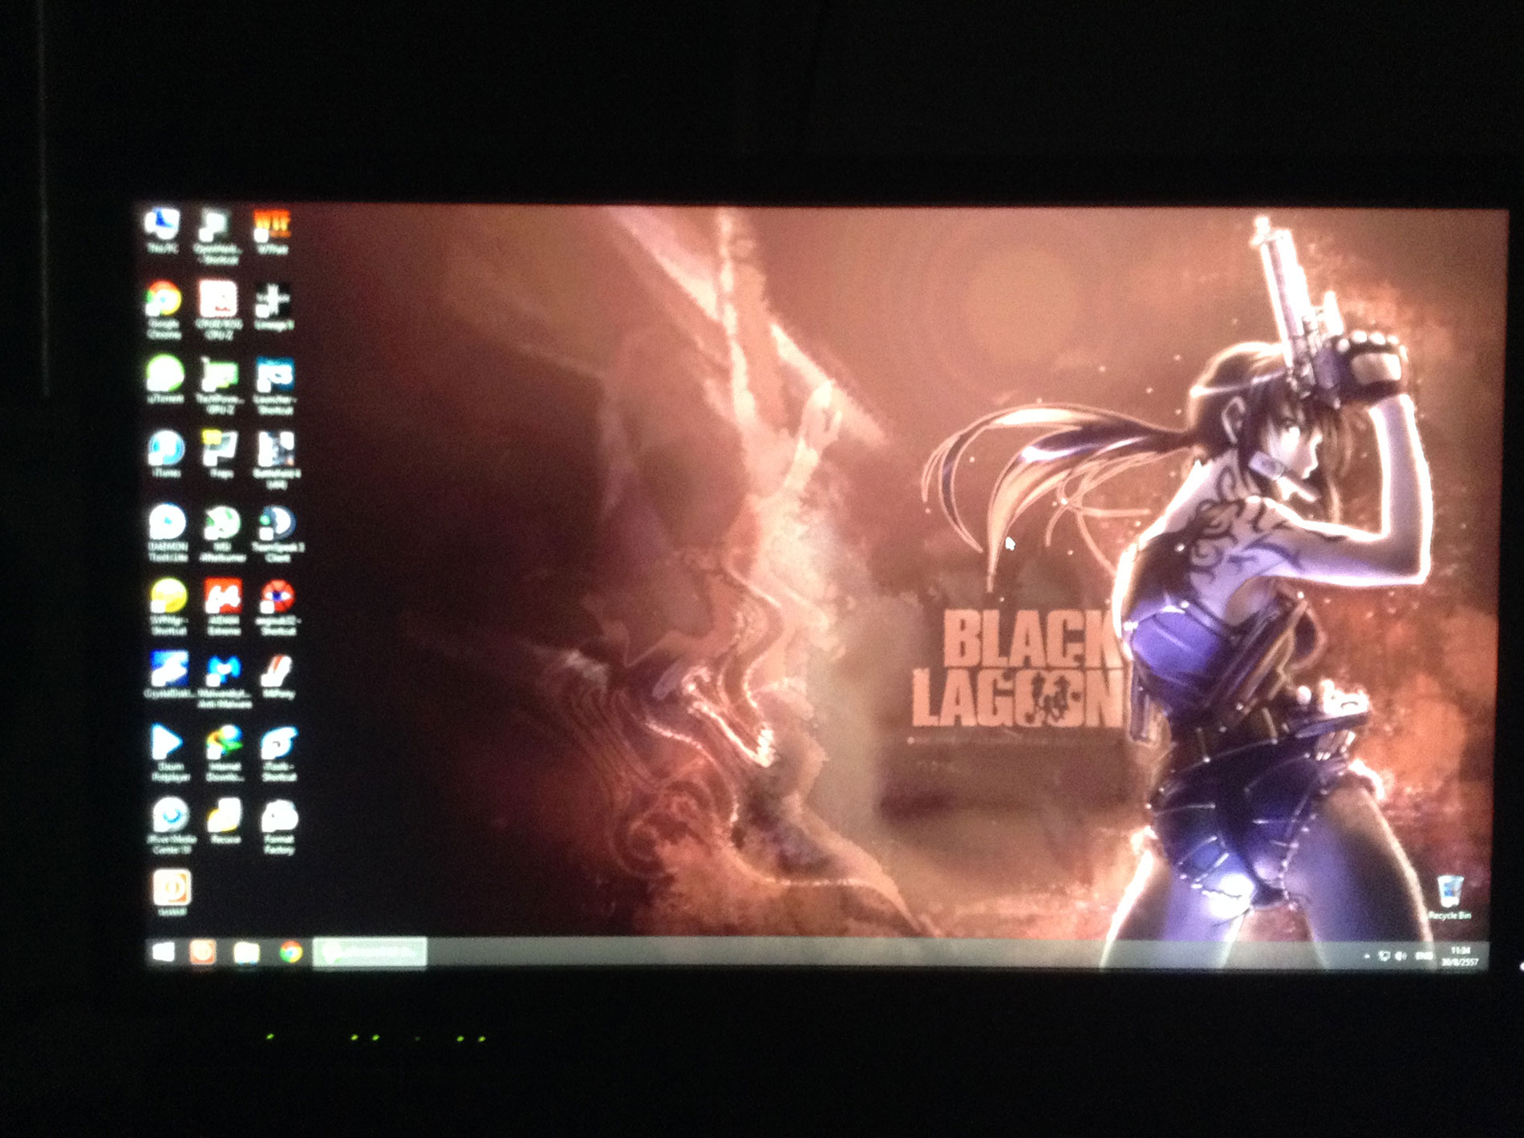Select the iTools shortcut icon
Viewport: 1524px width, 1138px height.
[x=278, y=753]
